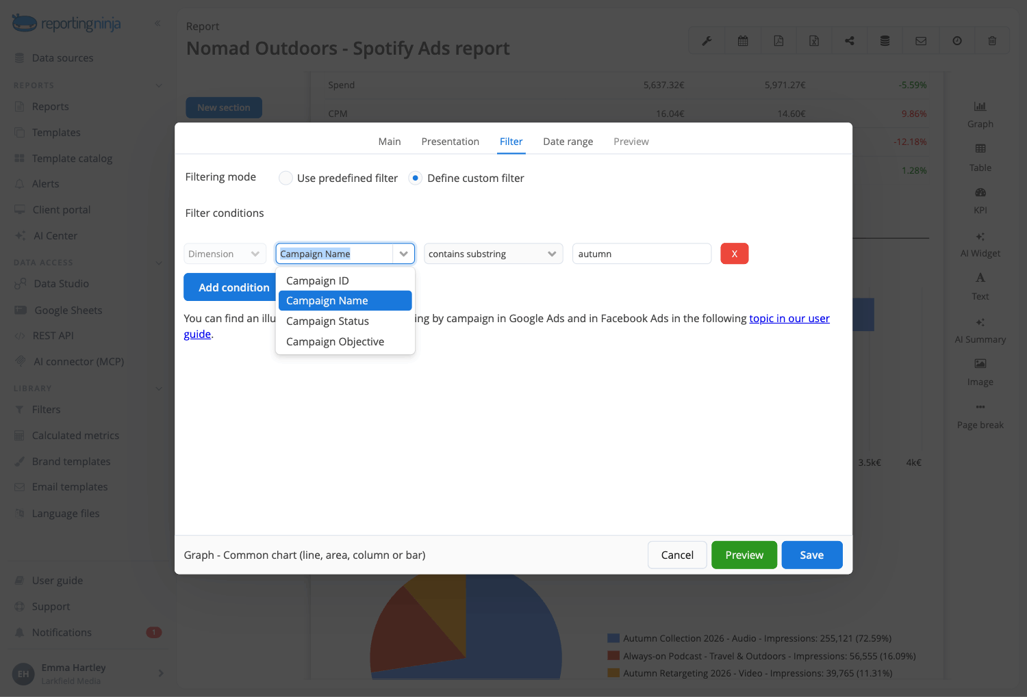Collapse the LIBRARY sidebar section chevron
1027x697 pixels.
(x=159, y=389)
